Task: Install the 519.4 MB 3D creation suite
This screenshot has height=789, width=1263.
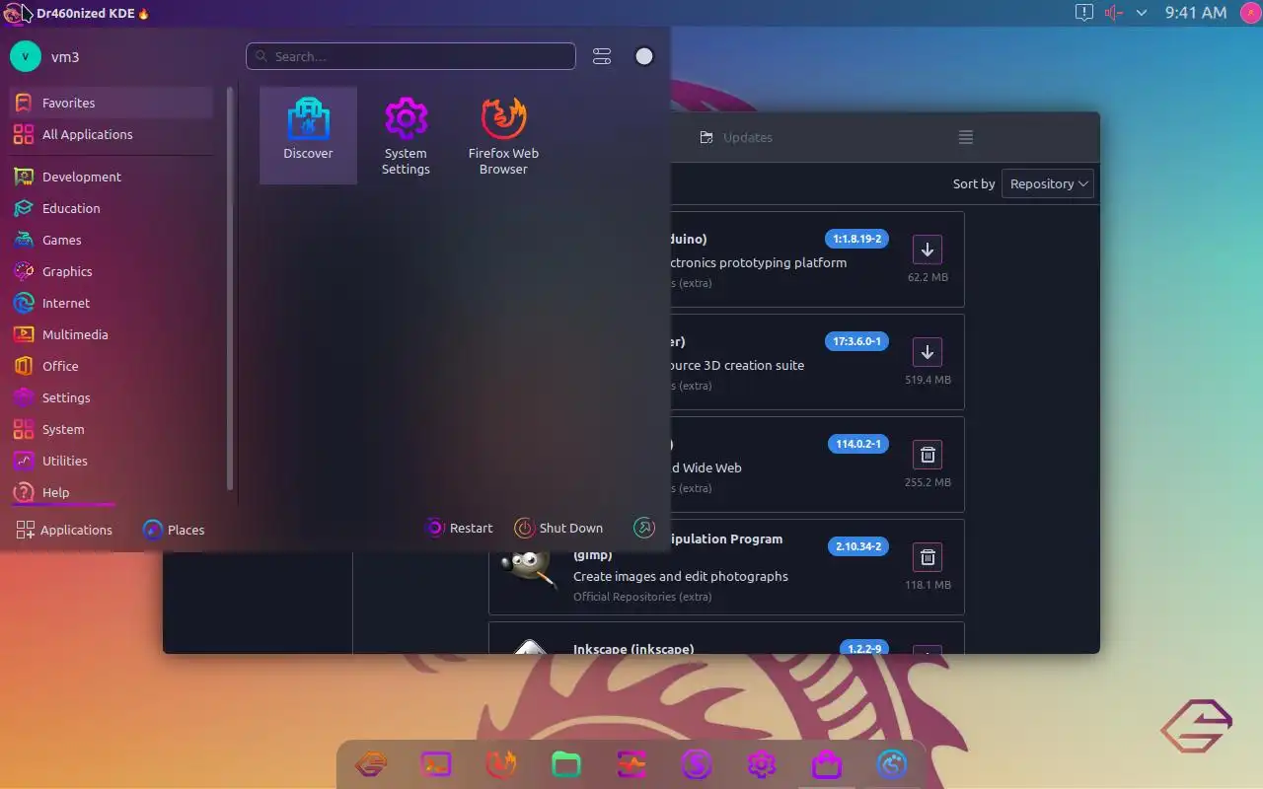Action: tap(928, 352)
